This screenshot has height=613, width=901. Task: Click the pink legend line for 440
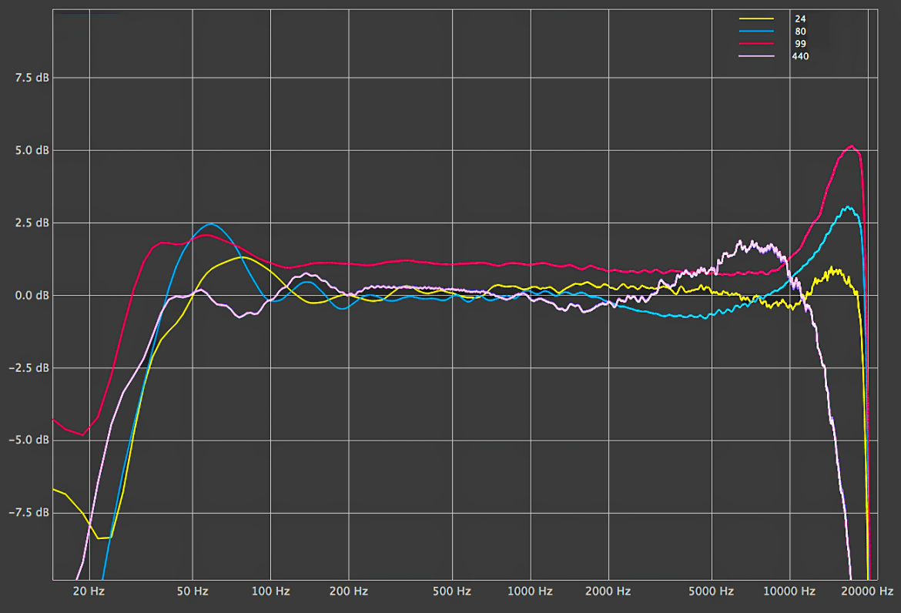pos(756,56)
